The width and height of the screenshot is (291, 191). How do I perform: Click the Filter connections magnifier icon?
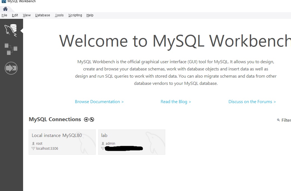point(278,120)
